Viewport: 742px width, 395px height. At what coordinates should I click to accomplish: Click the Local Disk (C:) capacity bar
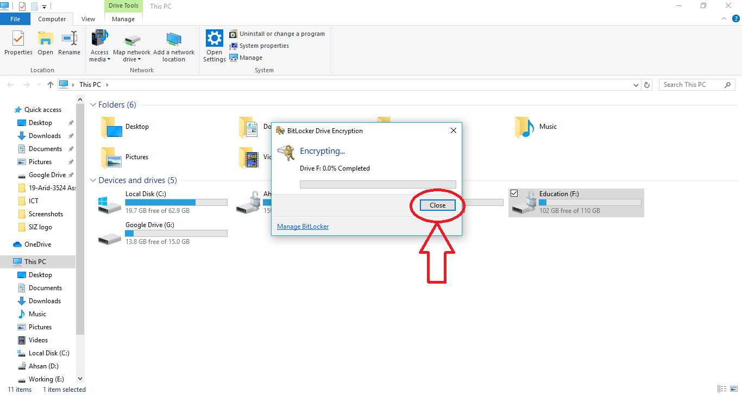click(x=176, y=202)
